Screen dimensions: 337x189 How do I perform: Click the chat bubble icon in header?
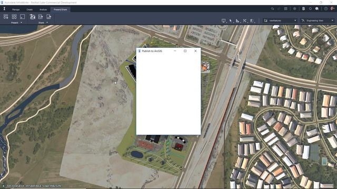click(317, 9)
